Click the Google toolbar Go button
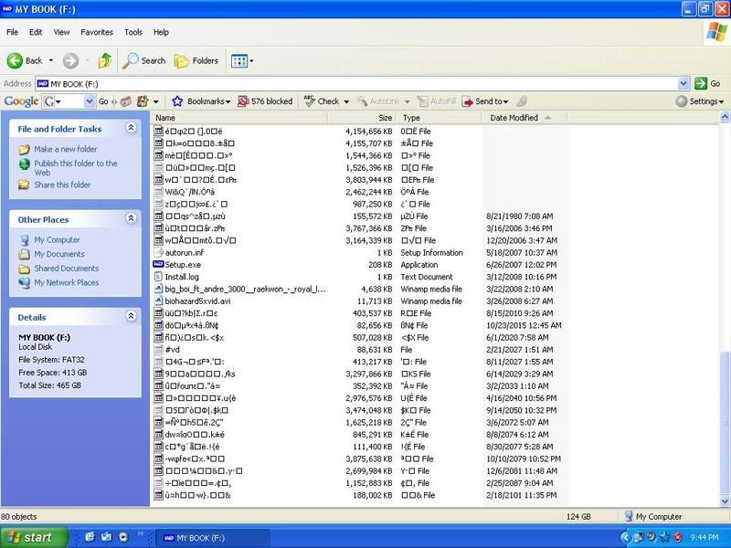This screenshot has height=548, width=731. point(103,101)
